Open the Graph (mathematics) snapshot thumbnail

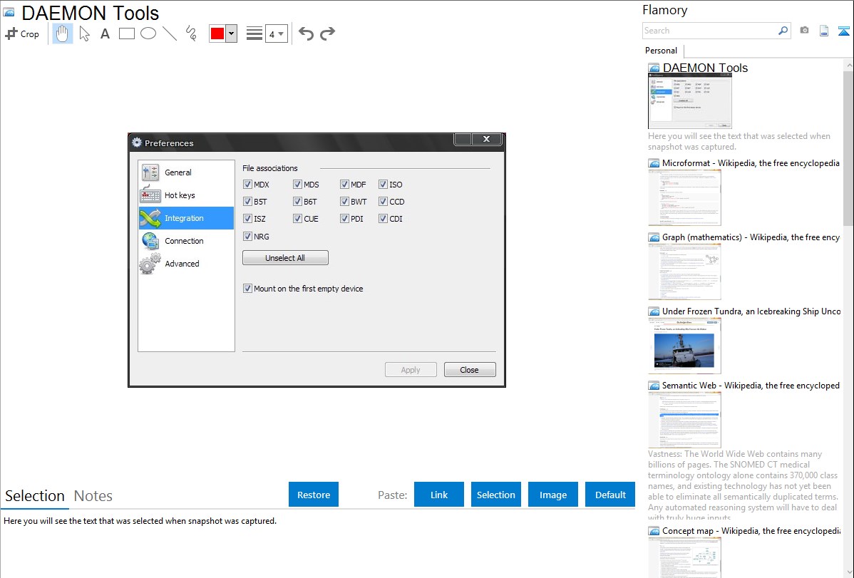coord(684,272)
